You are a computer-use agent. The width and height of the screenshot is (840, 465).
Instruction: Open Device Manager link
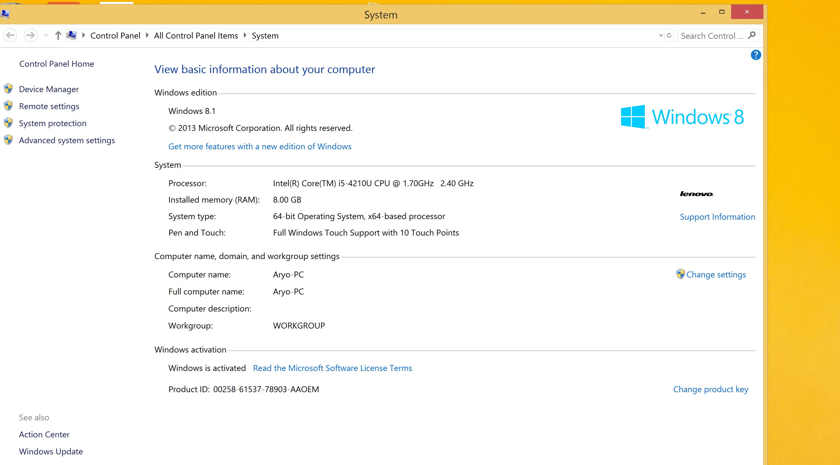[49, 89]
